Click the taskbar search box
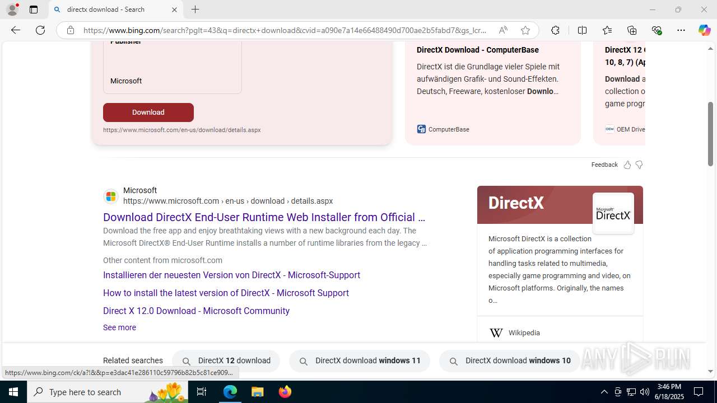The height and width of the screenshot is (403, 717). coord(108,392)
